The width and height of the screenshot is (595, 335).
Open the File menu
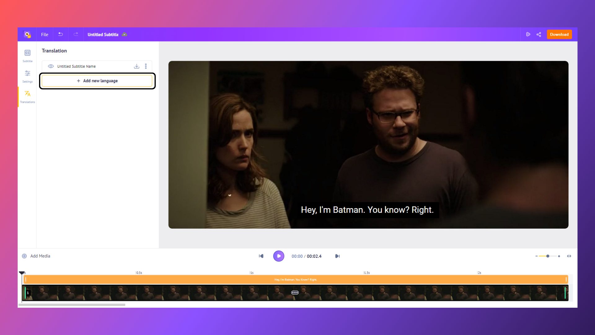click(x=45, y=34)
